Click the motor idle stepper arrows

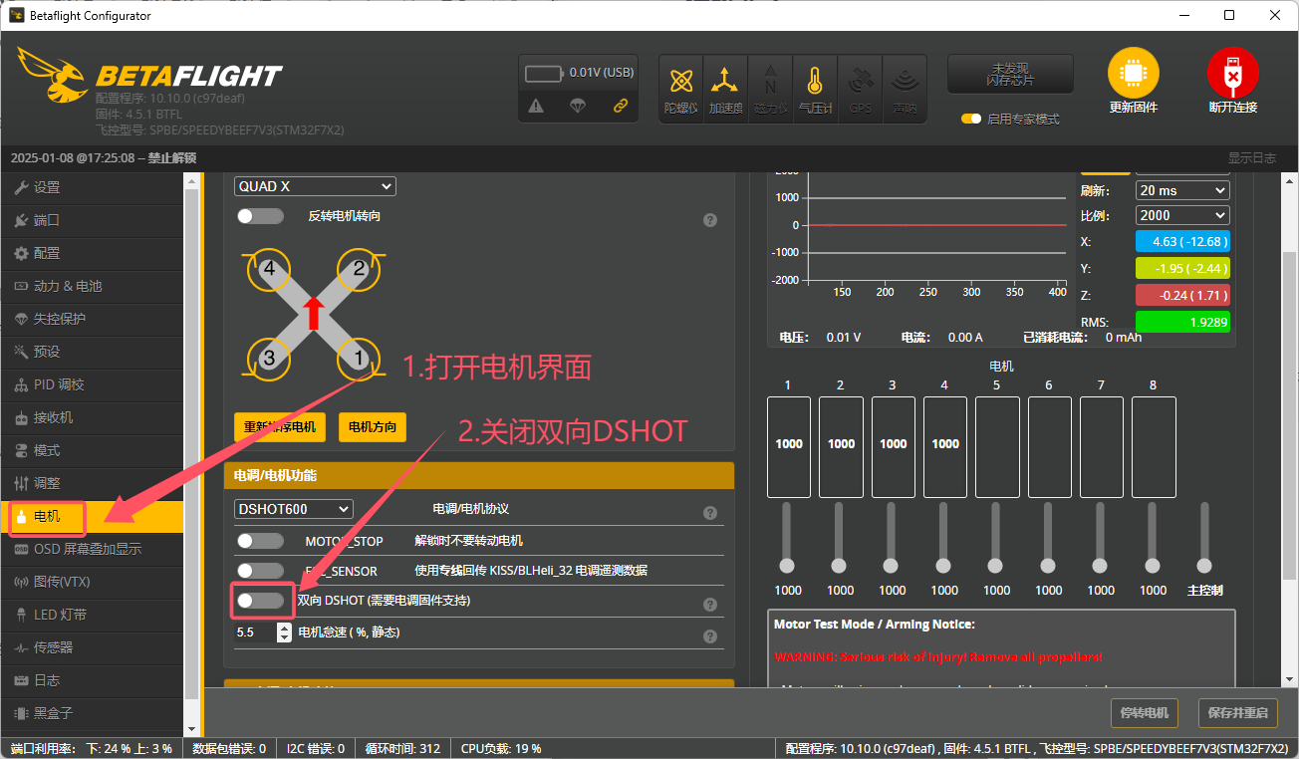coord(284,632)
